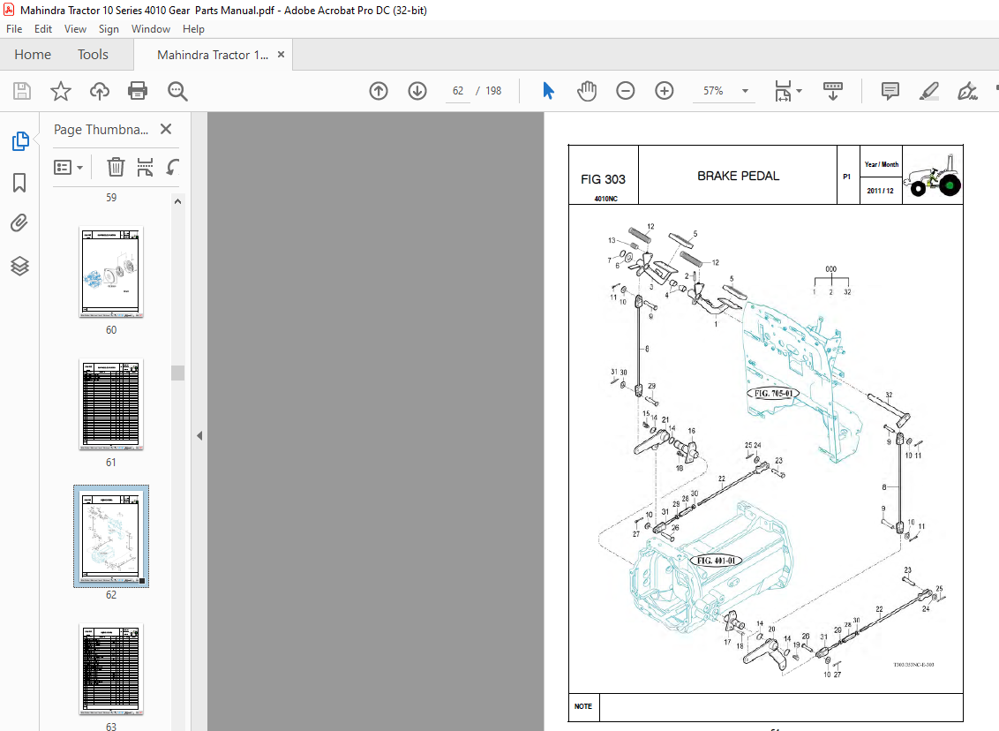Zoom in with plus icon
This screenshot has width=999, height=731.
click(665, 91)
